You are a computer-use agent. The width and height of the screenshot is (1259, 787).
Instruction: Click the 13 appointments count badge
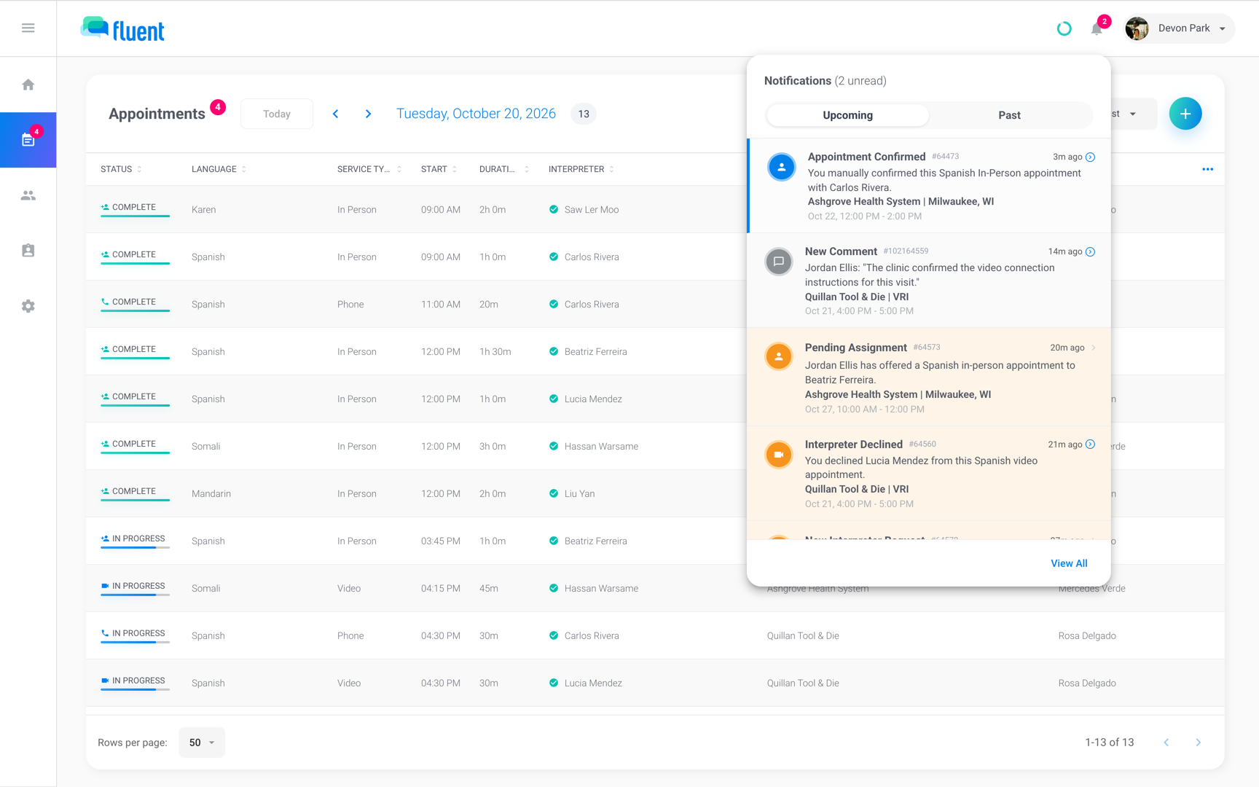(x=584, y=114)
